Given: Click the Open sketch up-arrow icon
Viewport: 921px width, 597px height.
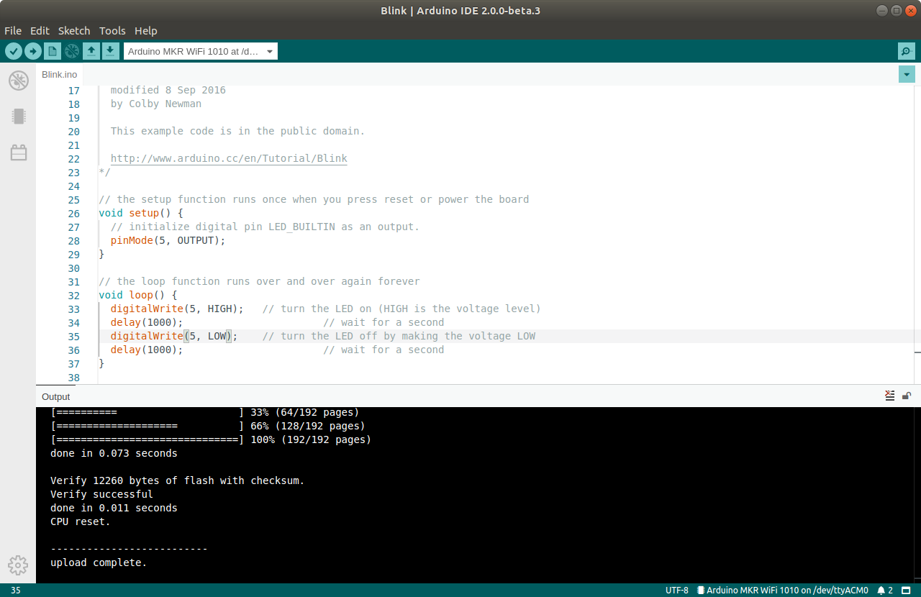Looking at the screenshot, I should pos(91,51).
